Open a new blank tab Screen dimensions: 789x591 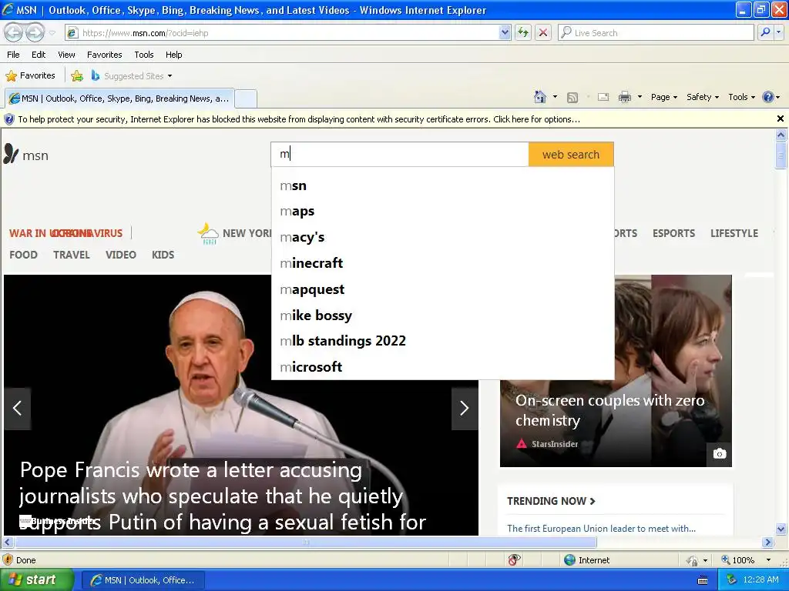coord(246,98)
